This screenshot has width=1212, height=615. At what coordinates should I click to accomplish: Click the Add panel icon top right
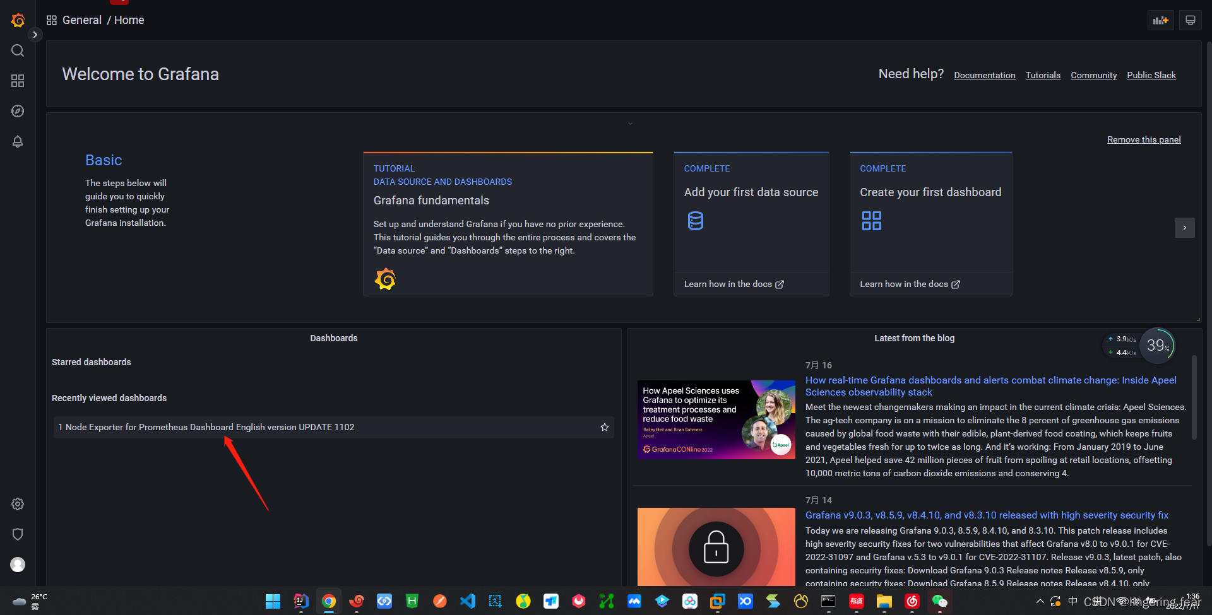click(1160, 20)
